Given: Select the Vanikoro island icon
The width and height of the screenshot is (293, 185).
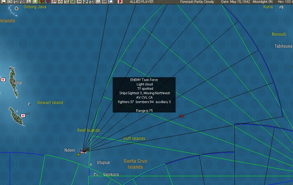Looking at the screenshot, I should click(95, 175).
